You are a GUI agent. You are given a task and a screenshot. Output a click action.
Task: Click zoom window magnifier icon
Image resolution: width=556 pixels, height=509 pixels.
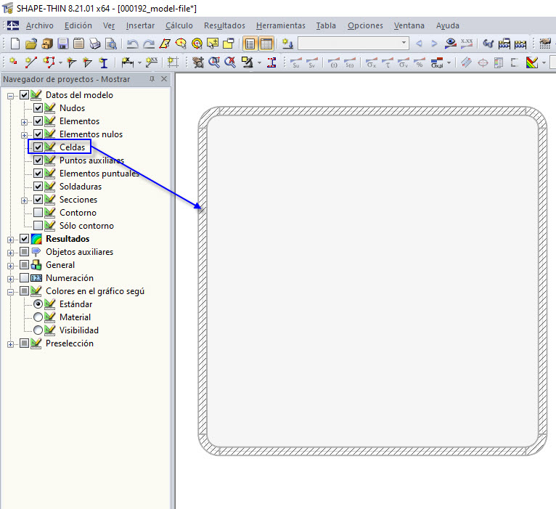pyautogui.click(x=214, y=62)
